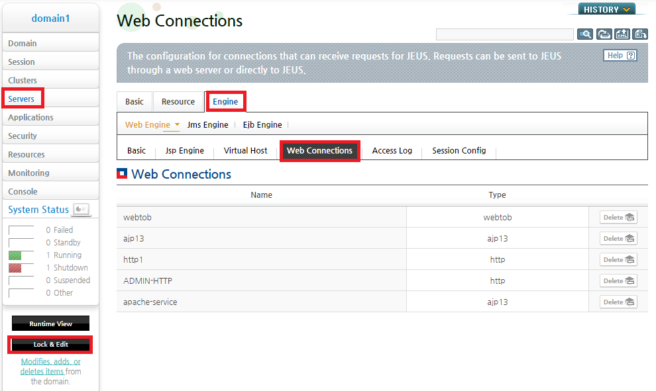Click the System Status toggle icon
656x391 pixels.
click(x=81, y=209)
